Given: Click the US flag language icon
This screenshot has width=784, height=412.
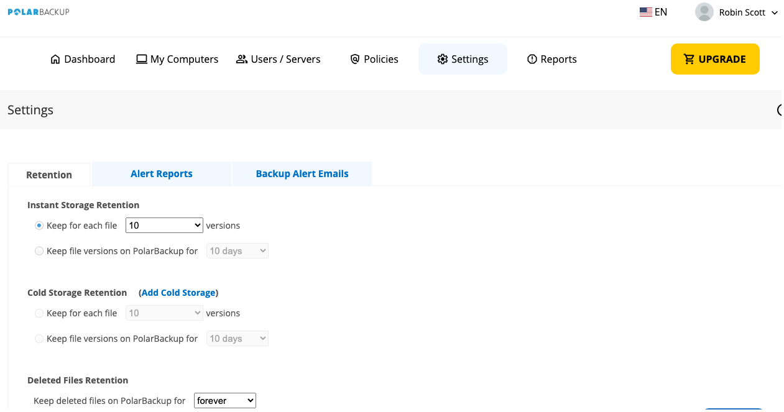Looking at the screenshot, I should pyautogui.click(x=646, y=12).
